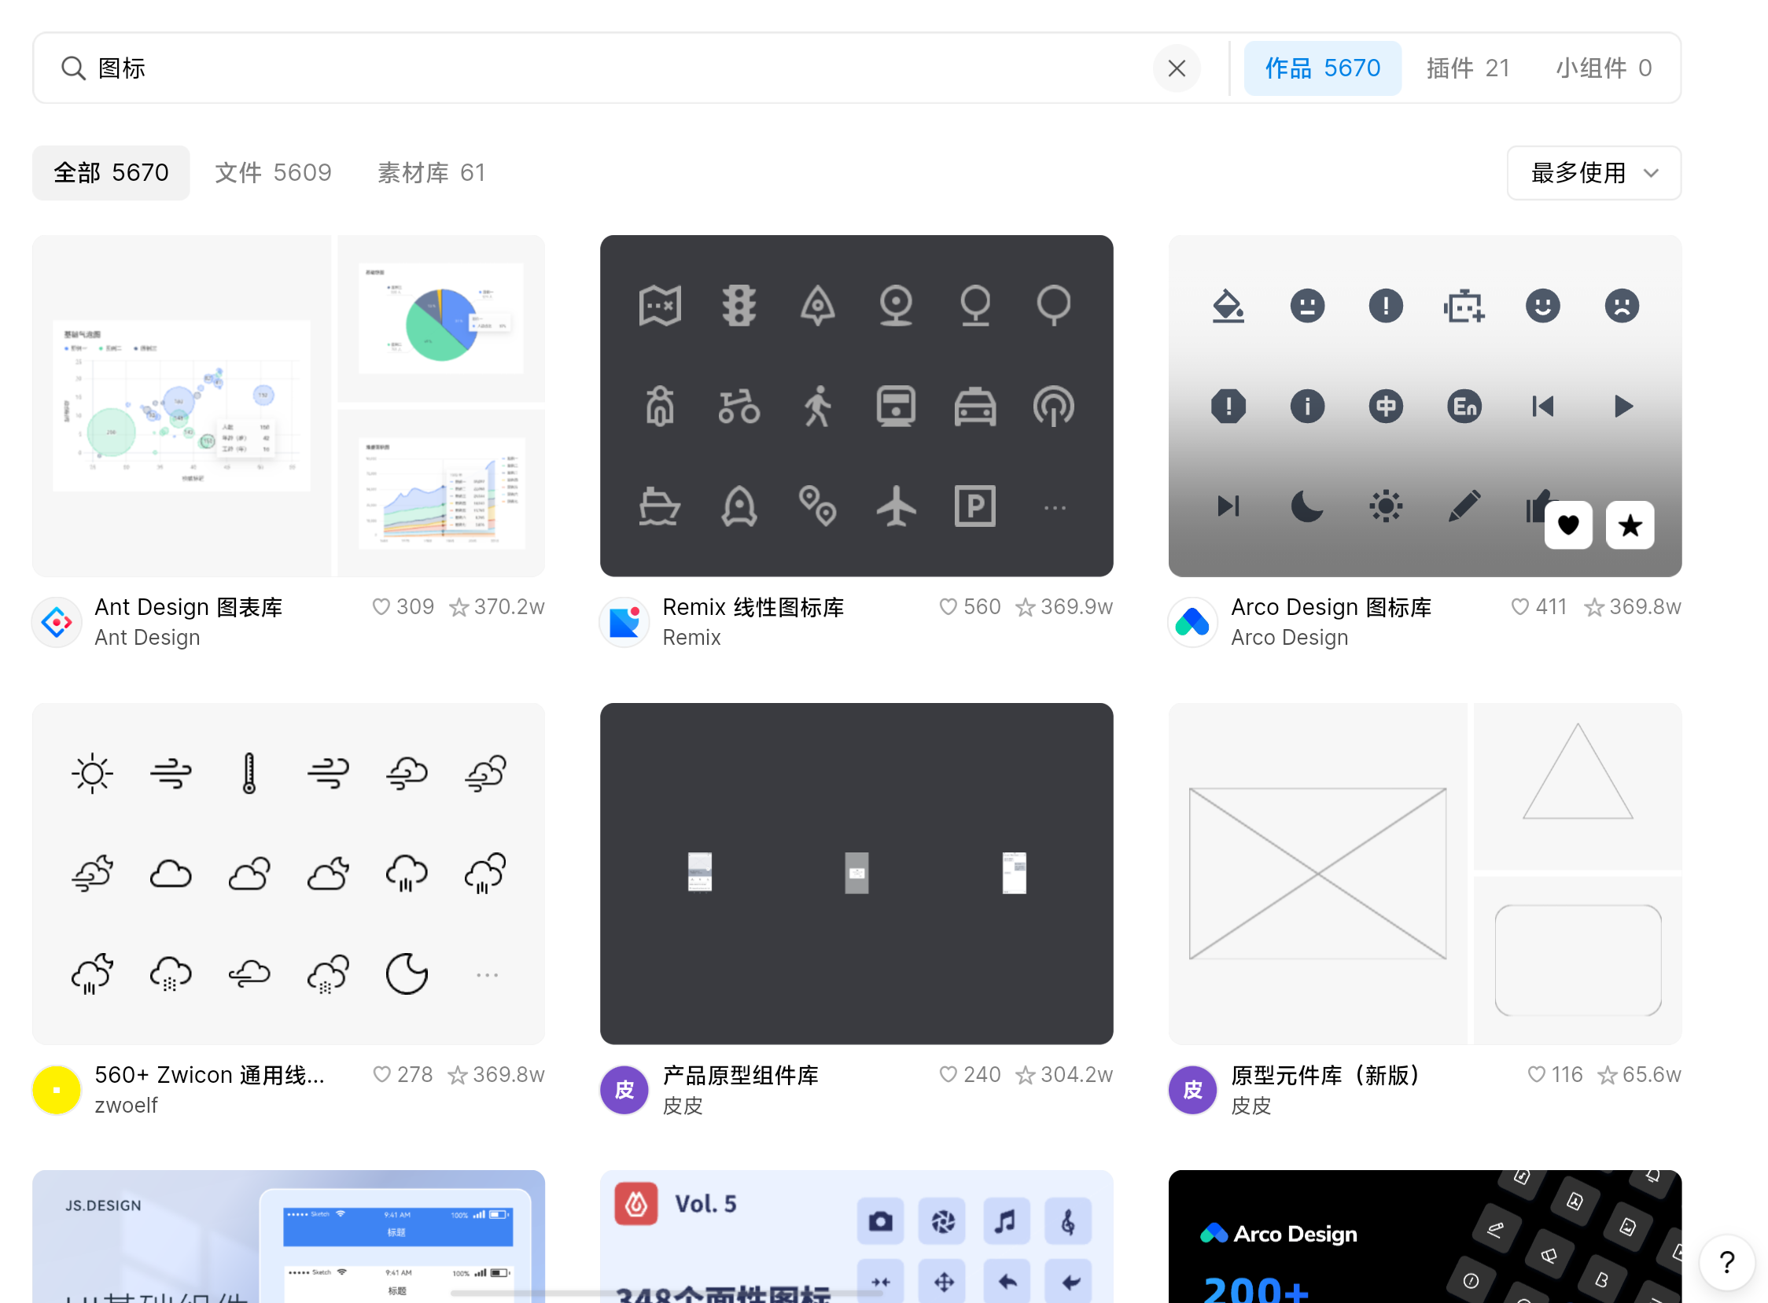Click the star icon showing 370.2w
The height and width of the screenshot is (1303, 1768).
[459, 606]
